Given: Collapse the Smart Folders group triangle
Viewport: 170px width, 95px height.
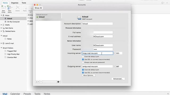Looking at the screenshot, I should click(1, 48).
